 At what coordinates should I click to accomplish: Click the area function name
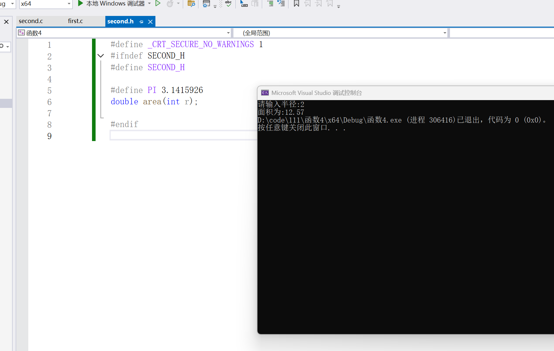click(152, 102)
